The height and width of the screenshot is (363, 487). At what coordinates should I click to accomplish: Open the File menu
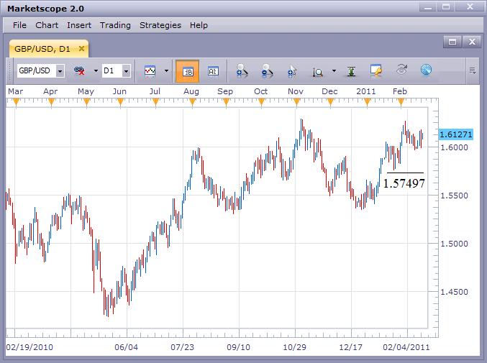pos(19,25)
